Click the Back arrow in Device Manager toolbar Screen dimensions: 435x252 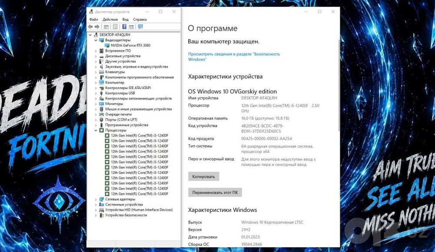pyautogui.click(x=90, y=27)
